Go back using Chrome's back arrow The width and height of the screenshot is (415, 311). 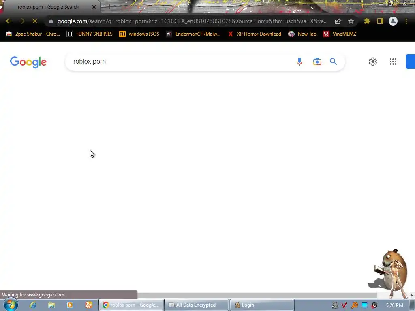pyautogui.click(x=9, y=21)
